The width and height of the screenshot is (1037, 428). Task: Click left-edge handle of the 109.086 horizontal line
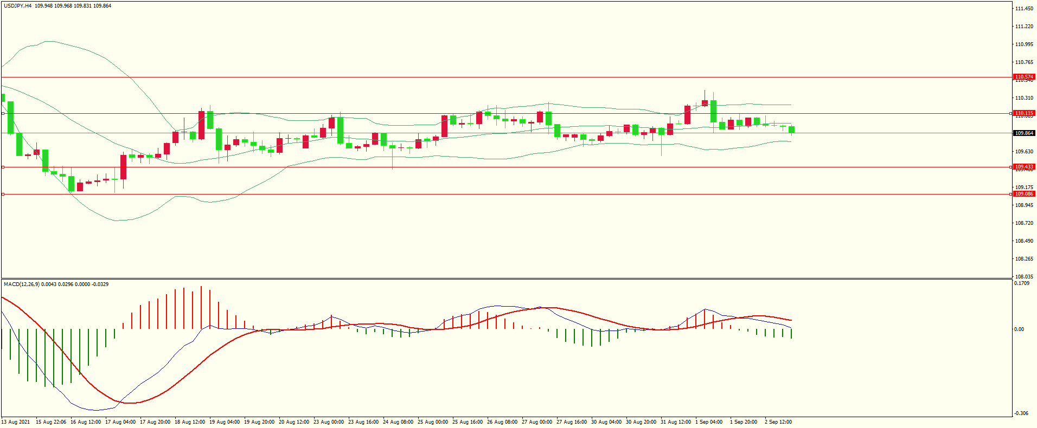(x=3, y=194)
